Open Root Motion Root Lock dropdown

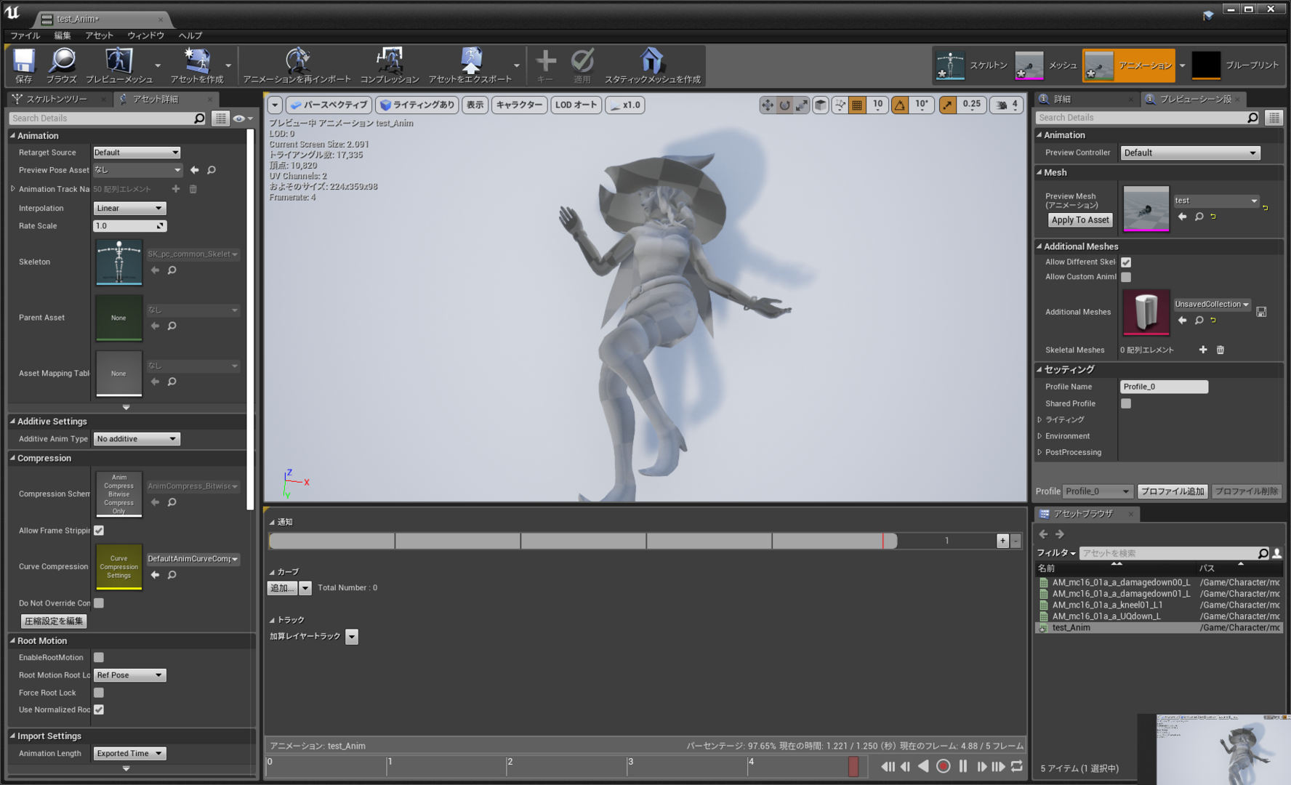[x=130, y=675]
